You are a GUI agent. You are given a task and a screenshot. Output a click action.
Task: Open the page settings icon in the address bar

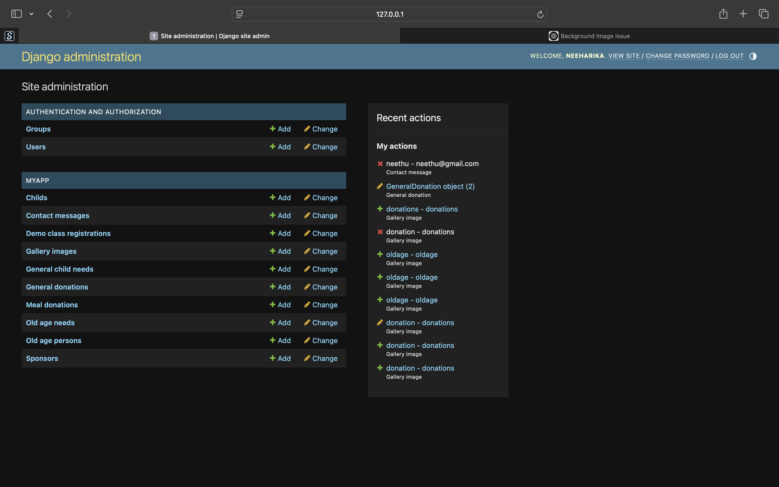239,14
